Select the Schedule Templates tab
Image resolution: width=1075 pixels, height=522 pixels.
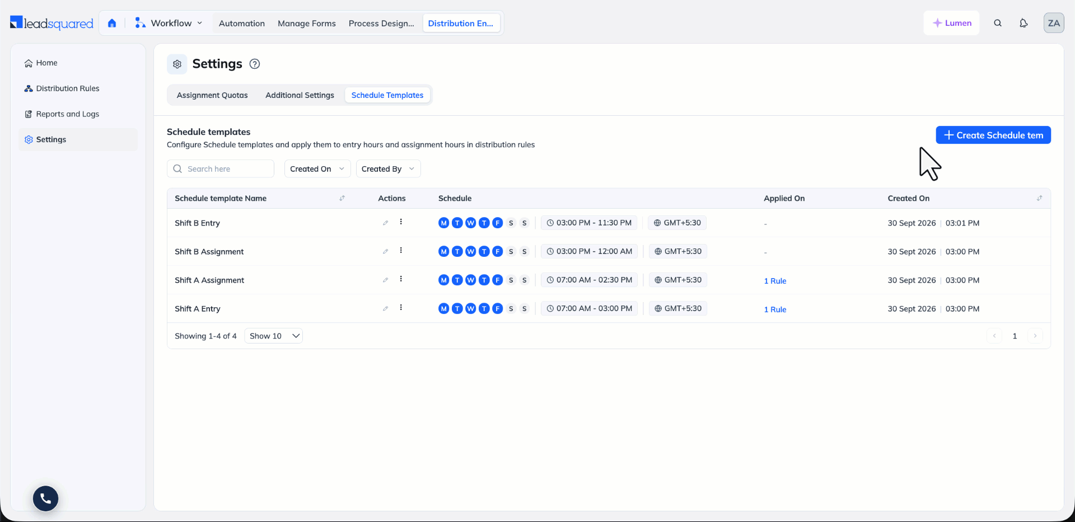(x=387, y=95)
